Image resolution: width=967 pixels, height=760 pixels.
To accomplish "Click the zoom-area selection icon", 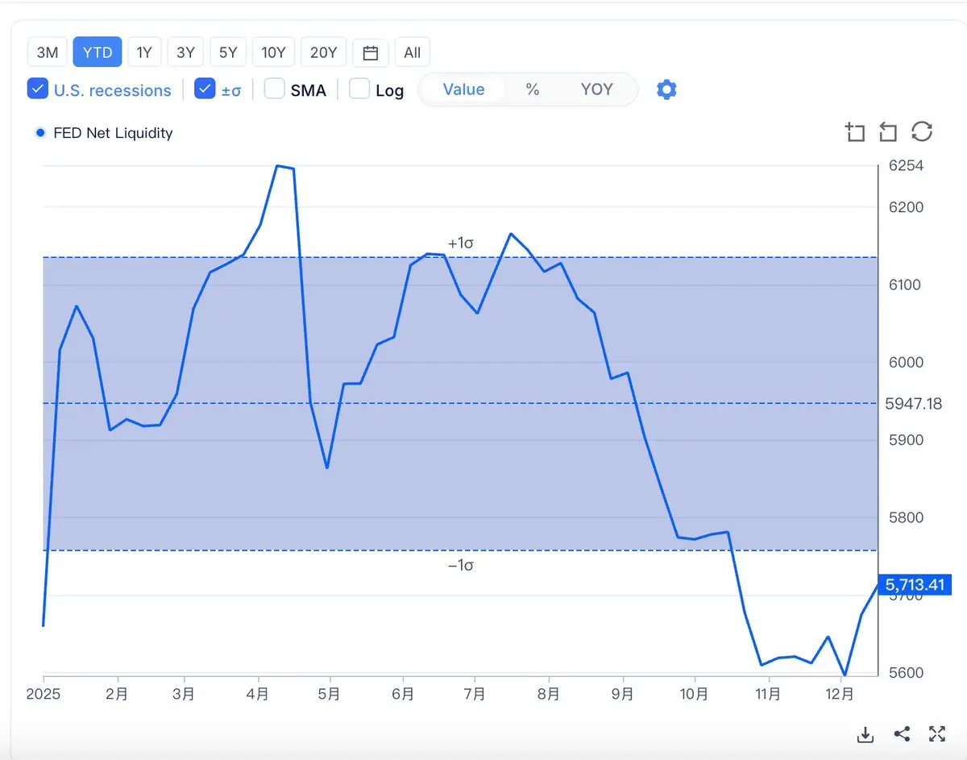I will point(855,132).
